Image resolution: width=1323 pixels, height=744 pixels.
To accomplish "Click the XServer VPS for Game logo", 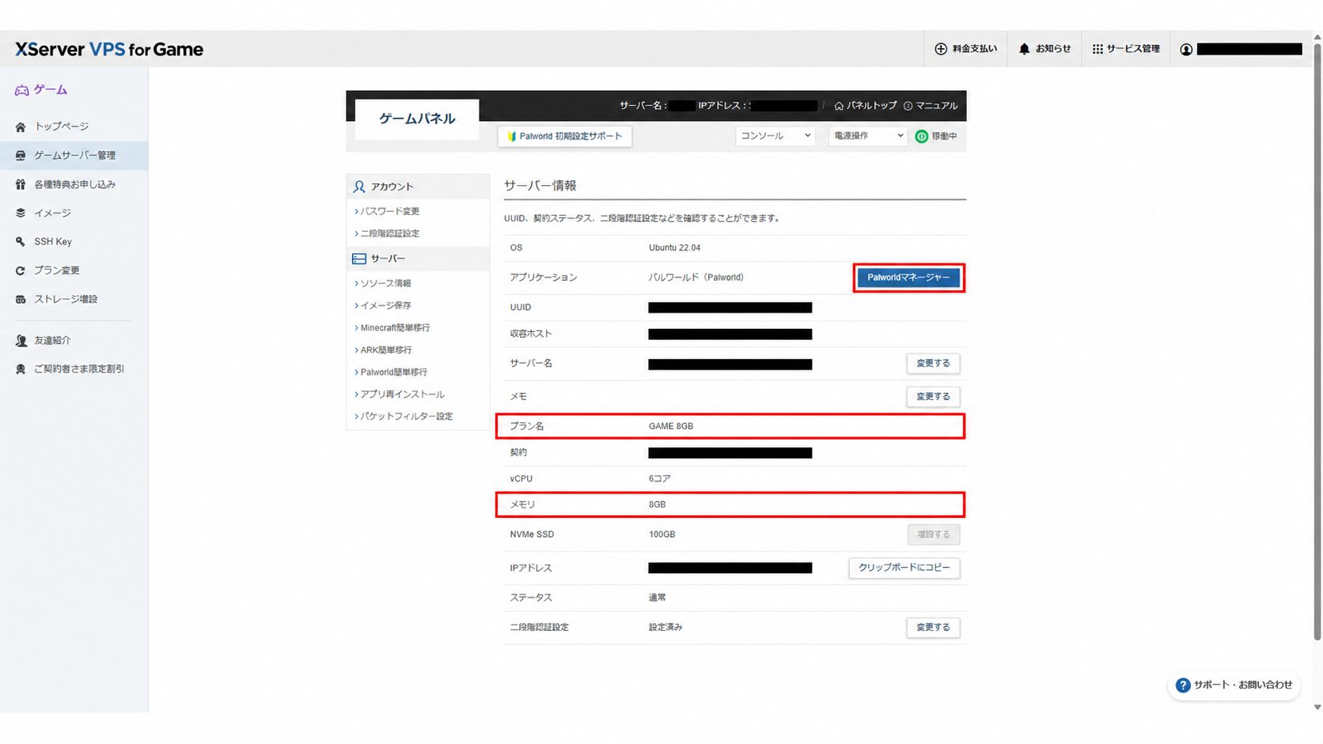I will (x=109, y=49).
